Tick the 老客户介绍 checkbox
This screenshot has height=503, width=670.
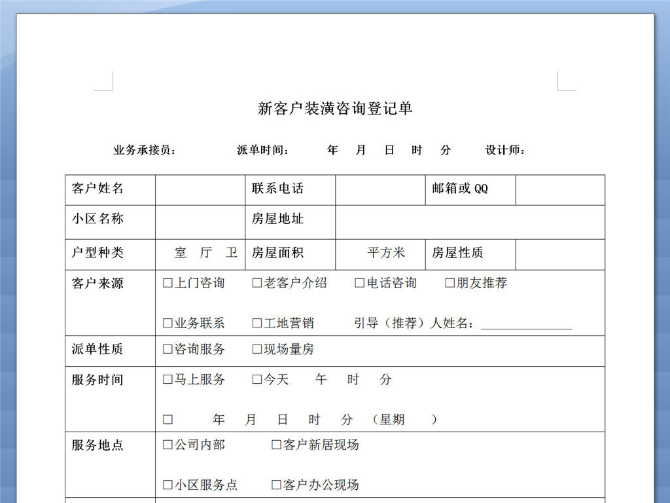[x=257, y=284]
